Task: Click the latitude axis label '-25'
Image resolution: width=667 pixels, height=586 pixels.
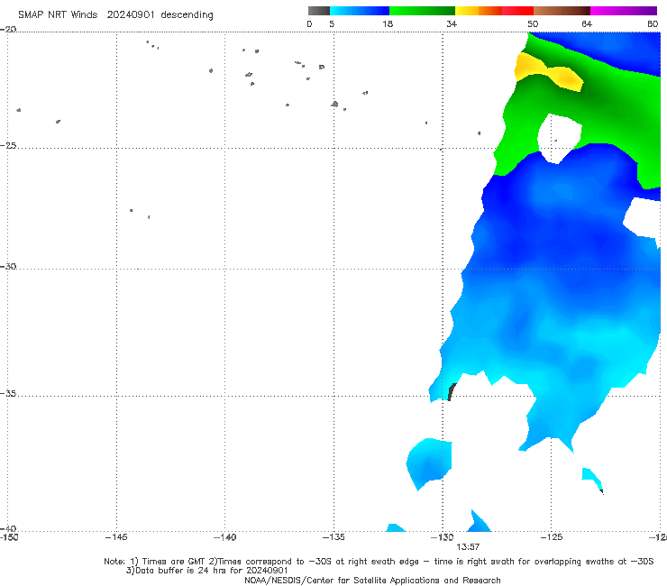Action: coord(8,145)
